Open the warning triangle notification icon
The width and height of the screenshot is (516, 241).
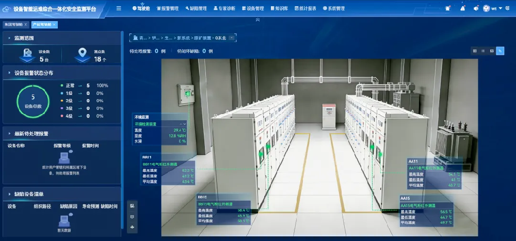pos(463,9)
